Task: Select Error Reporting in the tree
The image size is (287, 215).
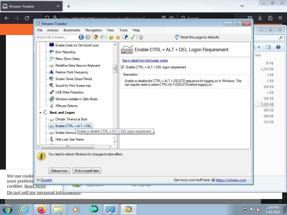Action: (x=65, y=52)
